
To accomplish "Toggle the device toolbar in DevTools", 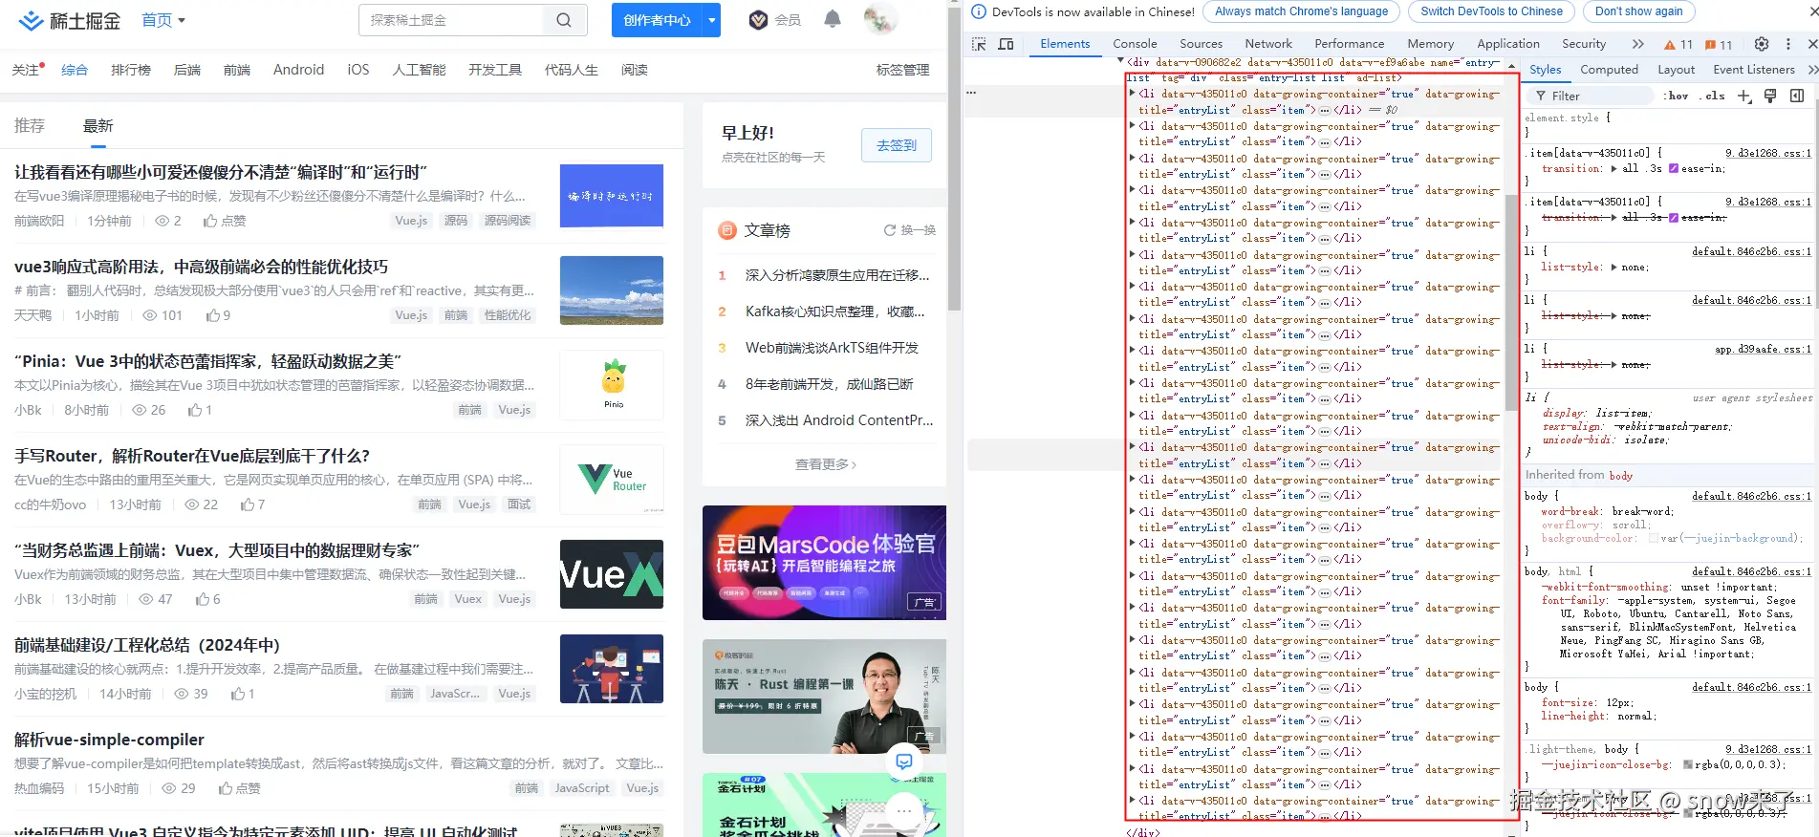I will pos(1006,44).
